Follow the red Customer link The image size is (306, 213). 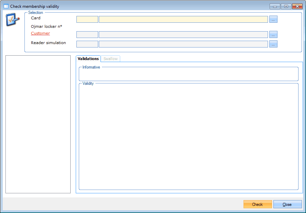click(40, 33)
